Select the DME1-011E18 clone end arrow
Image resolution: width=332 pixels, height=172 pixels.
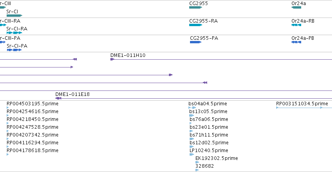pyautogui.click(x=58, y=98)
